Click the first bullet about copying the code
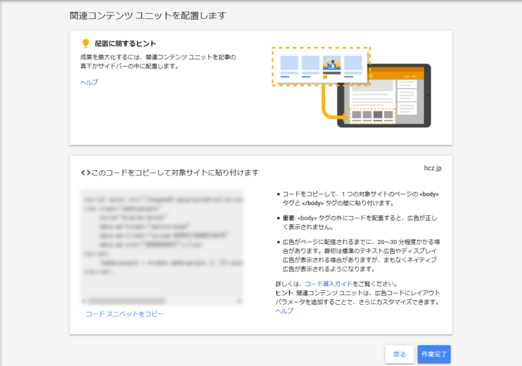522x366 pixels. click(x=361, y=198)
